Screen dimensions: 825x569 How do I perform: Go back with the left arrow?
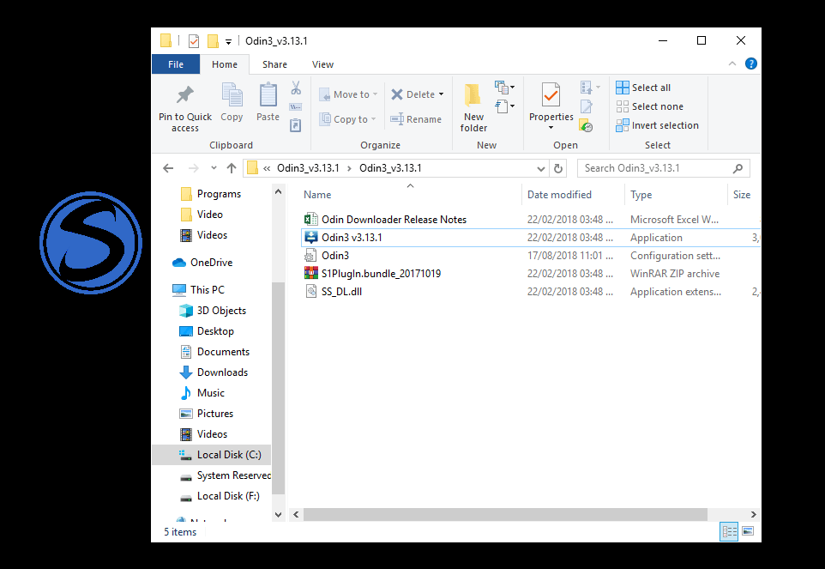click(168, 168)
